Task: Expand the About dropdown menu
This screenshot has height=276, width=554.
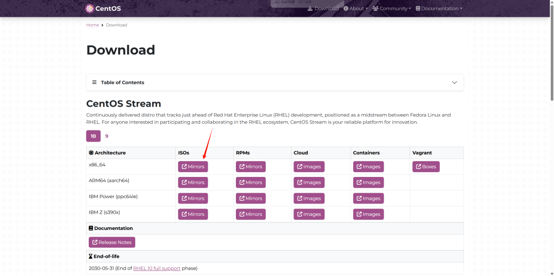Action: coord(355,9)
